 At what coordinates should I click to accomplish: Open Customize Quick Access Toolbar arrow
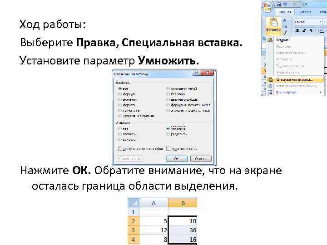pyautogui.click(x=307, y=5)
